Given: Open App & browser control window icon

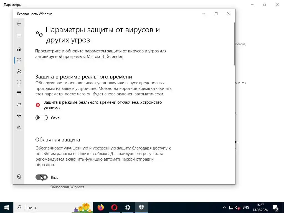Looking at the screenshot, I should [19, 93].
